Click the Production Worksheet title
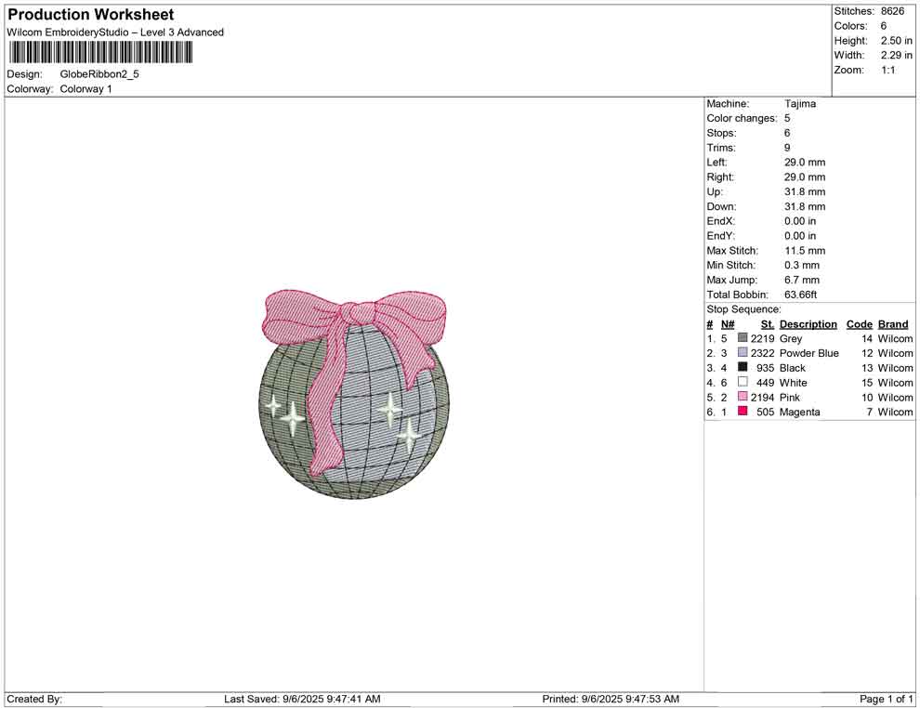 (x=91, y=15)
